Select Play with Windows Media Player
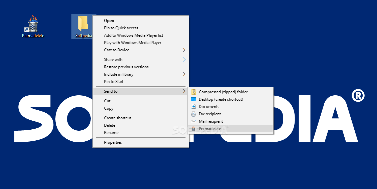The height and width of the screenshot is (189, 377). (x=141, y=43)
